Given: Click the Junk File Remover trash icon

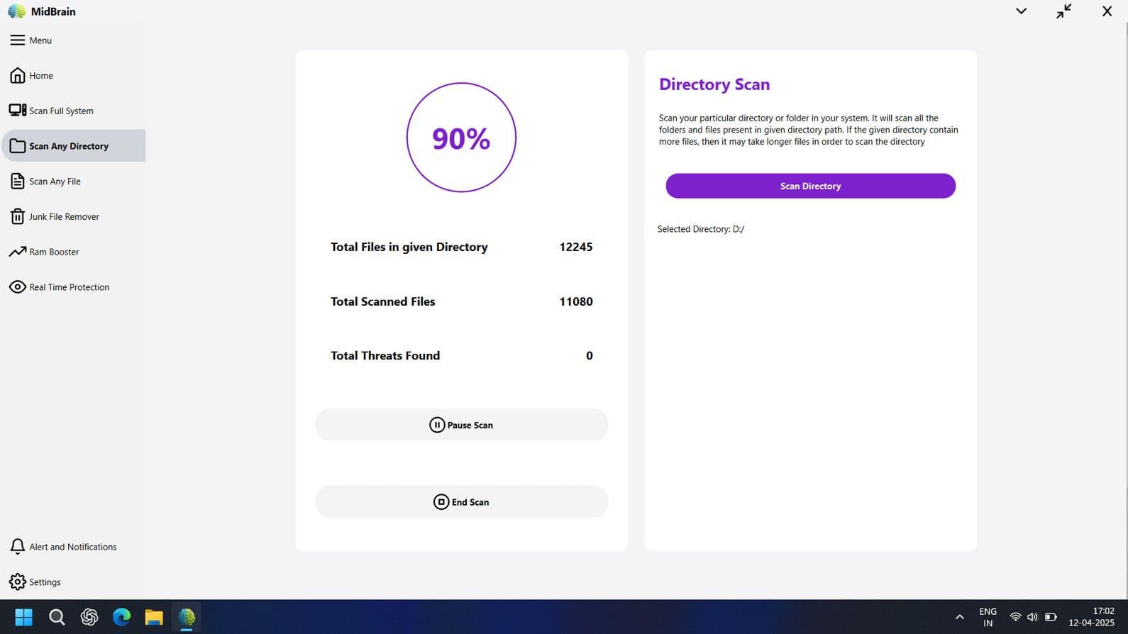Looking at the screenshot, I should [x=17, y=216].
